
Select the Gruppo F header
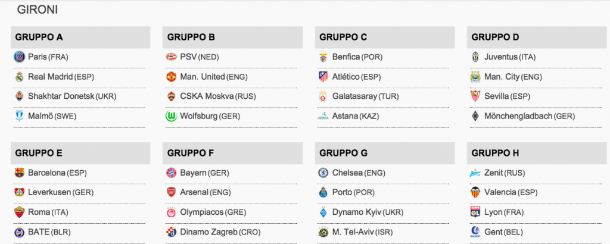[x=232, y=153]
